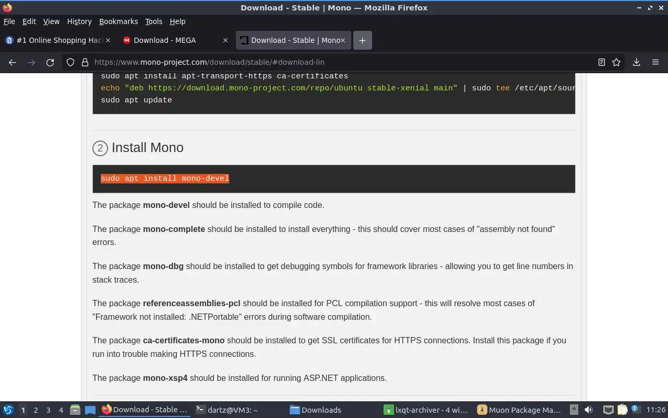Click the 'sudo apt update' line

coord(136,100)
